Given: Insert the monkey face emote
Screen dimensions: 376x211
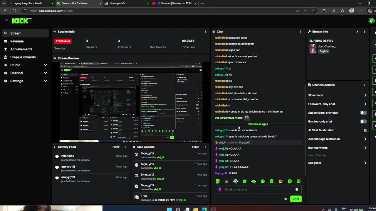Looking at the screenshot, I should pos(281,181).
